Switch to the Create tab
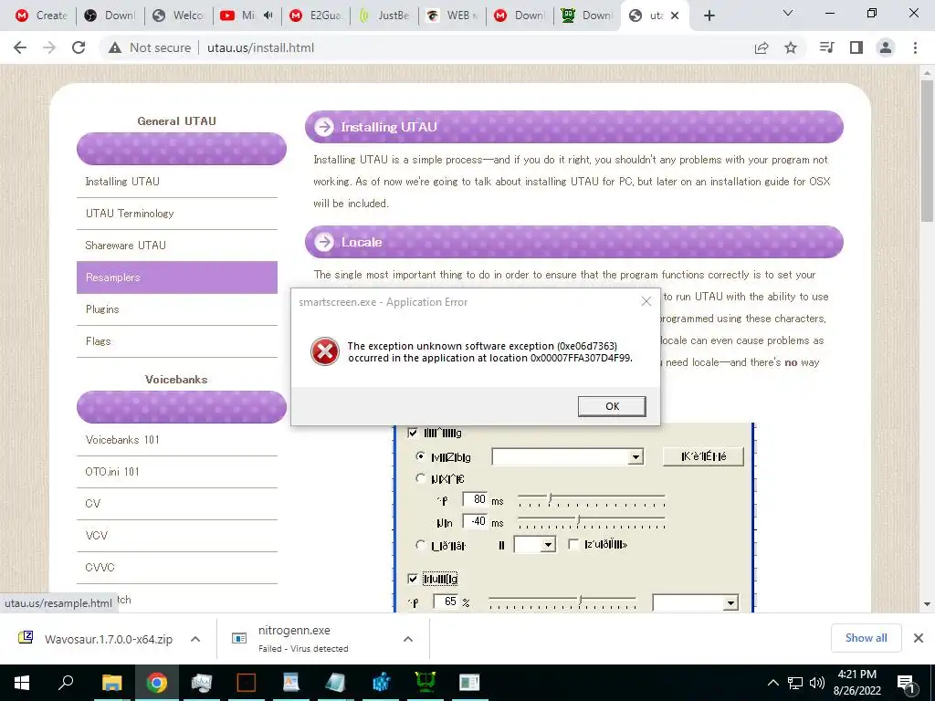 tap(41, 16)
